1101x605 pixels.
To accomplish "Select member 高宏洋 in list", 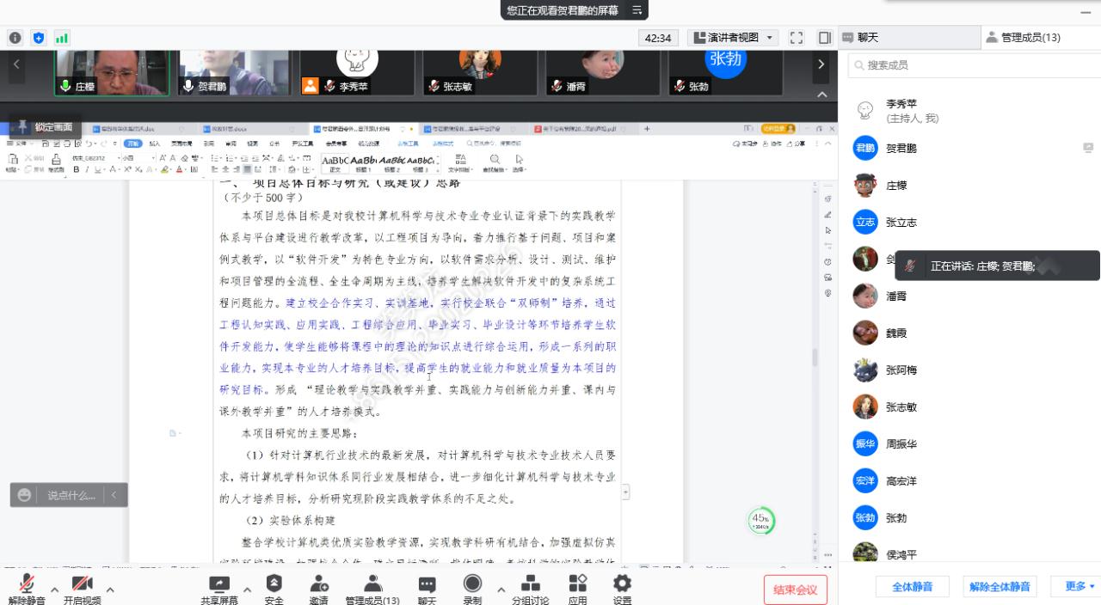I will [x=969, y=480].
